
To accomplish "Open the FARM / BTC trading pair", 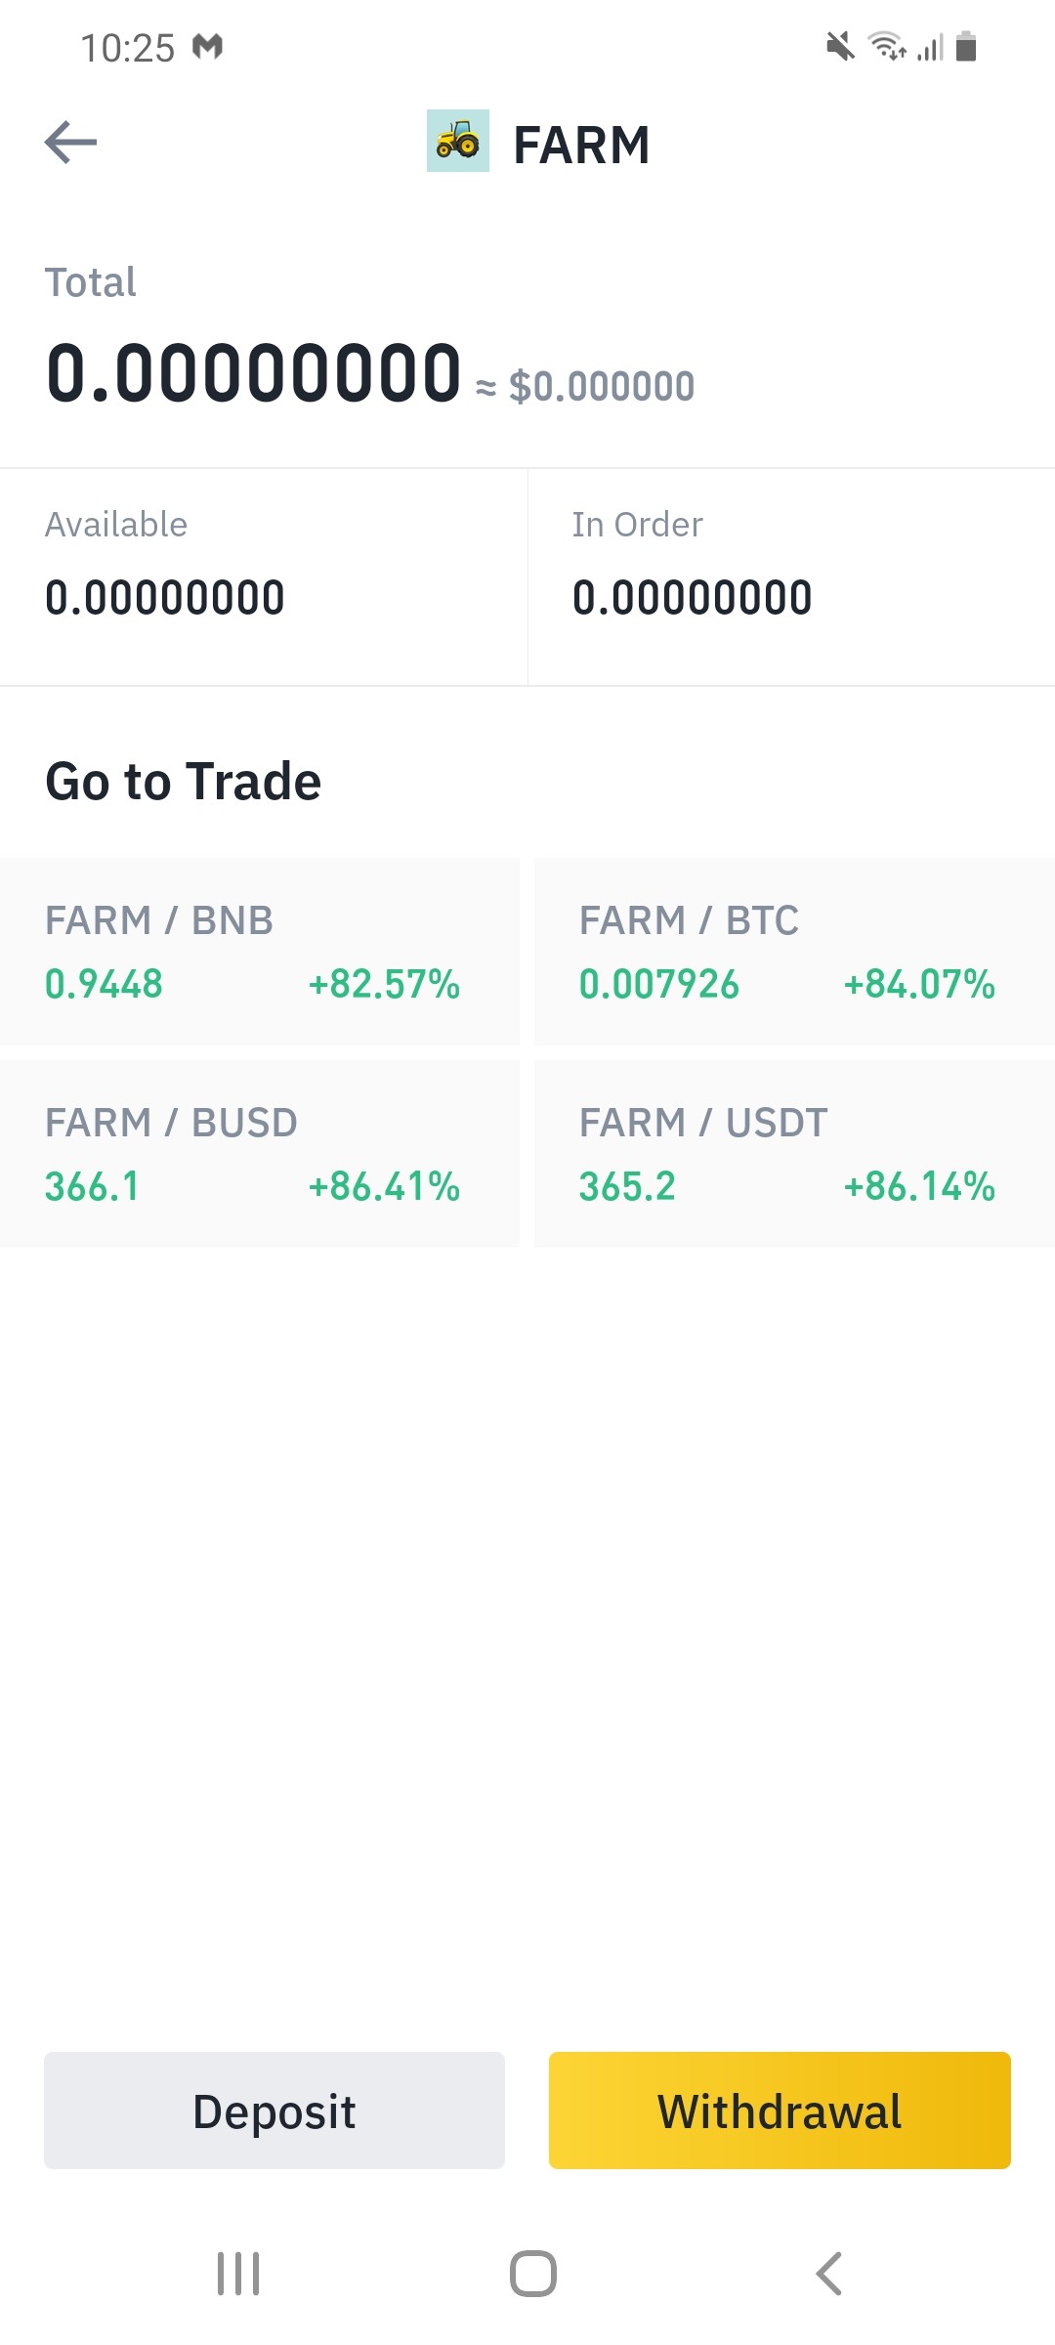I will point(795,952).
